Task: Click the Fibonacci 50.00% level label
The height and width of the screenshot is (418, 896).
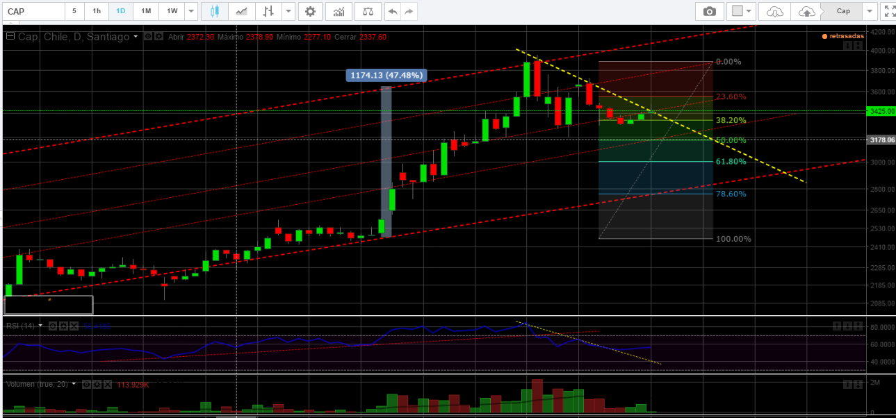Action: 731,140
